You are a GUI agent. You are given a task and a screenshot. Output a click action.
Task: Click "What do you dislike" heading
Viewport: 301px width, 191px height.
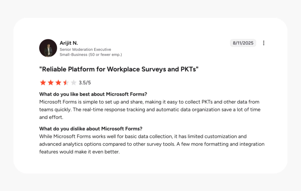pos(91,129)
